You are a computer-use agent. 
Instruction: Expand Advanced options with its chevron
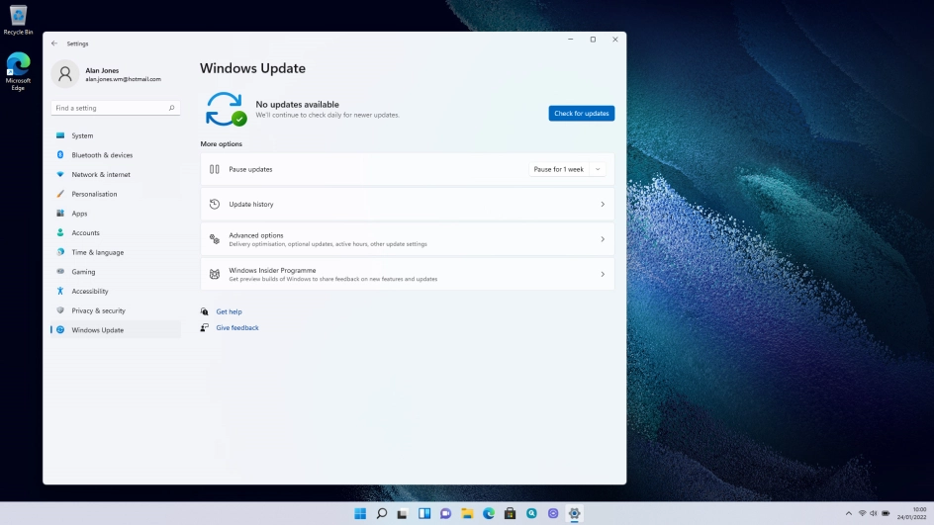click(x=603, y=239)
